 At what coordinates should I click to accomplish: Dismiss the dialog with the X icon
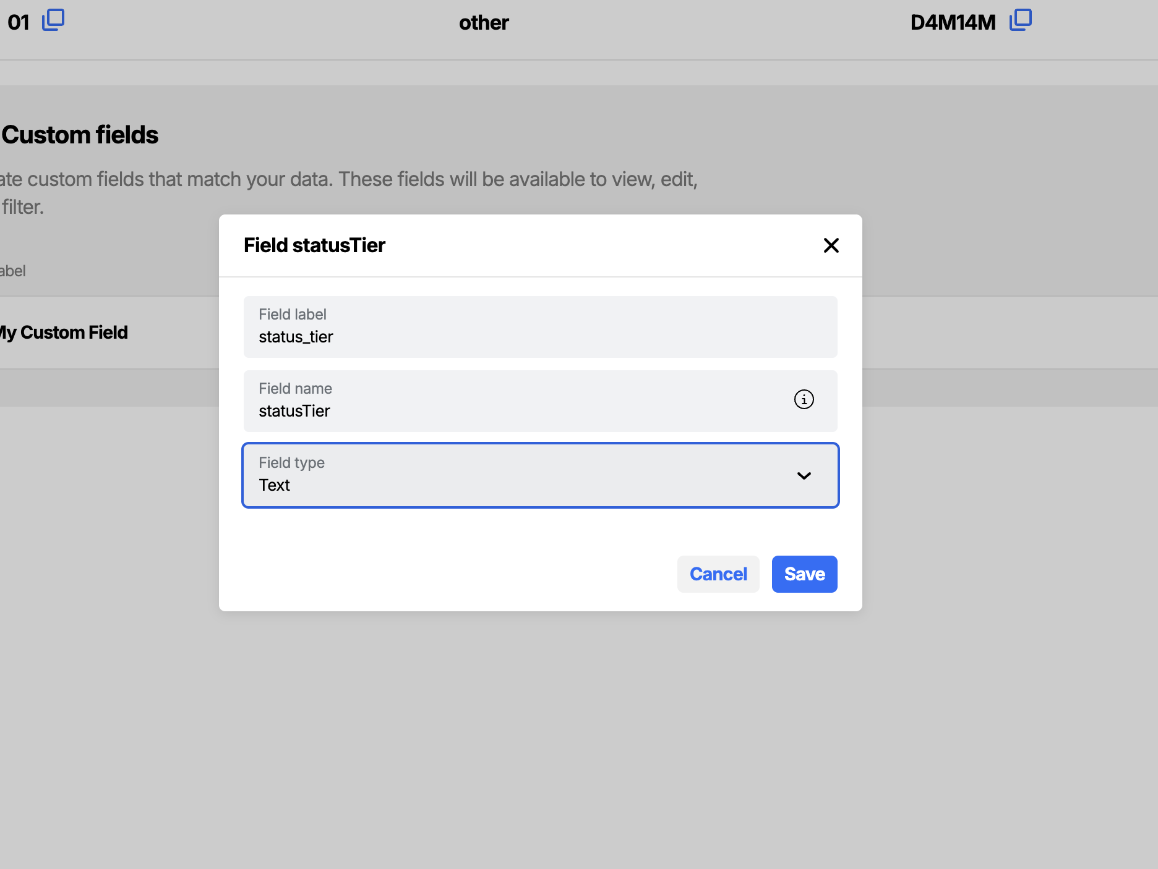tap(831, 245)
